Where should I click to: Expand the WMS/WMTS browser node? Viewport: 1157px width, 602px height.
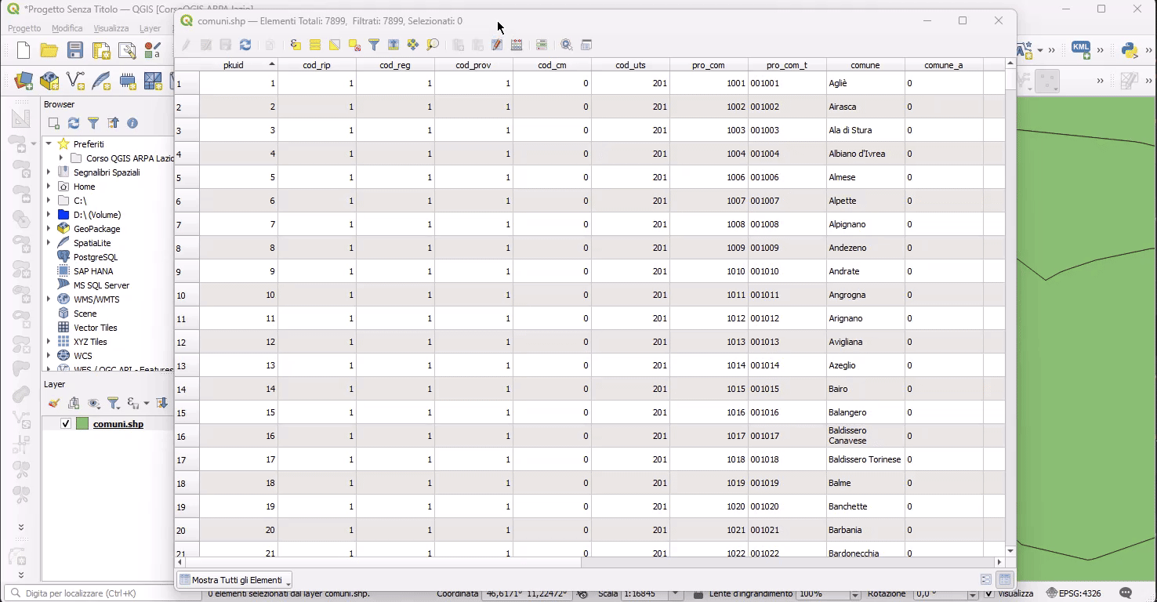[49, 299]
